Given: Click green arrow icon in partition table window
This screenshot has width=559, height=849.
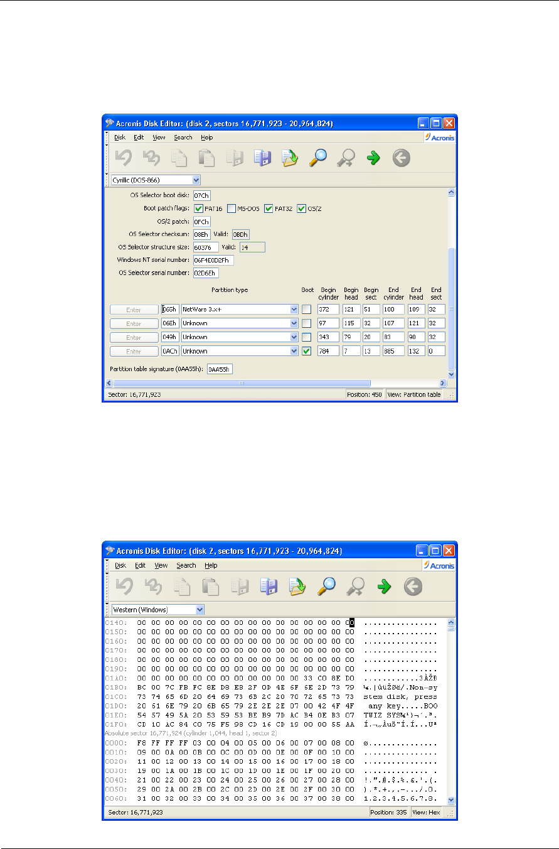Looking at the screenshot, I should pyautogui.click(x=374, y=159).
